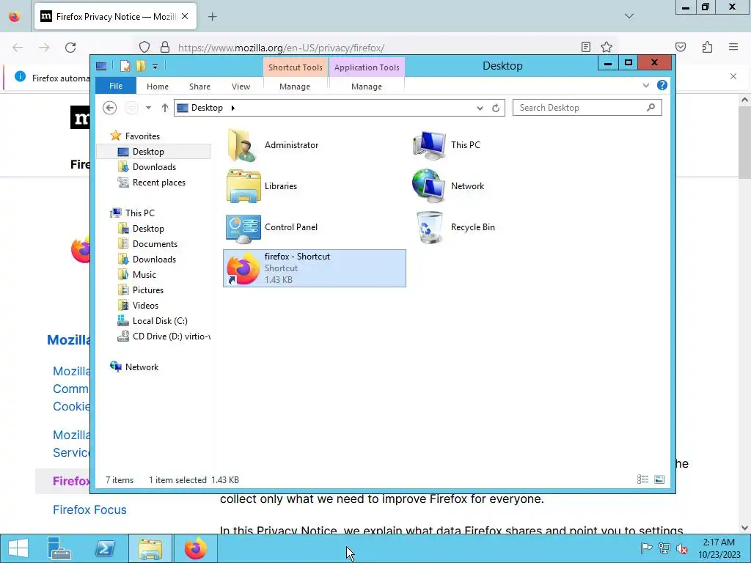This screenshot has width=751, height=563.
Task: Click search magnifier in Search Desktop box
Action: pyautogui.click(x=651, y=108)
